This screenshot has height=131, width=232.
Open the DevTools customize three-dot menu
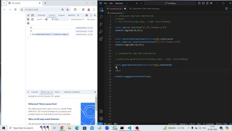91,15
